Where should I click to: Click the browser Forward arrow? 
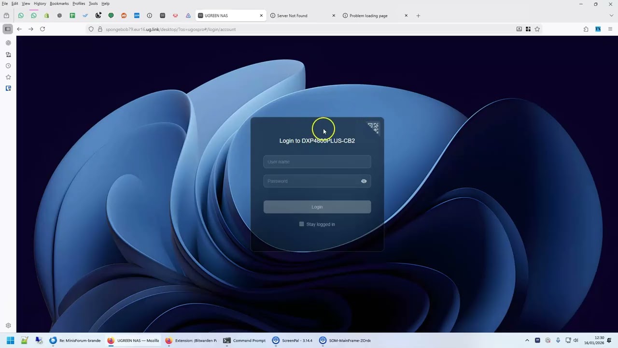coord(31,29)
